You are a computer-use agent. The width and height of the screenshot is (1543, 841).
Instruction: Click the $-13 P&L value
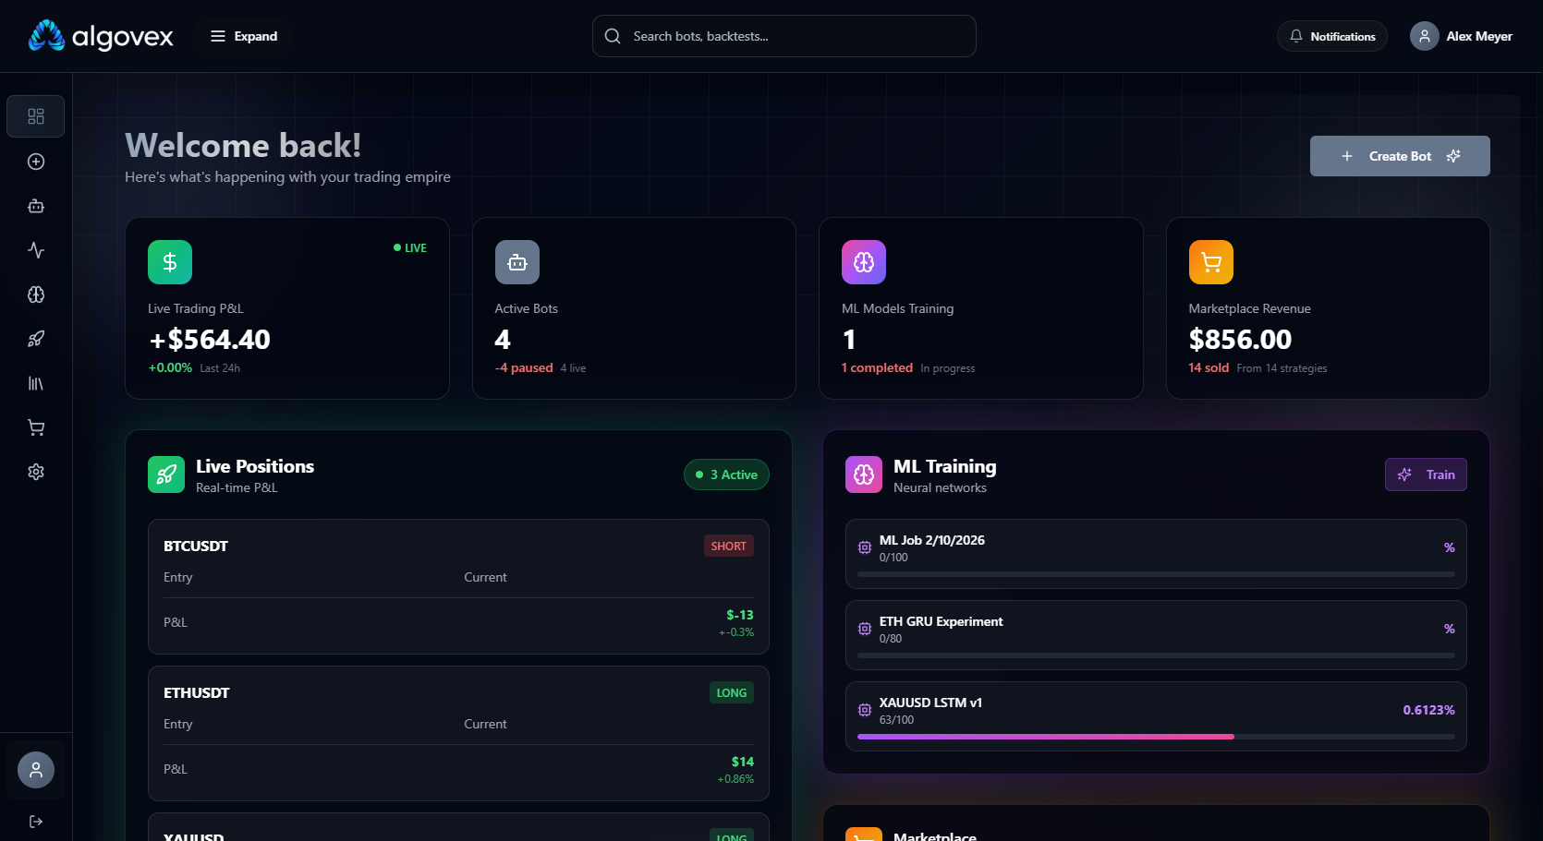point(740,615)
